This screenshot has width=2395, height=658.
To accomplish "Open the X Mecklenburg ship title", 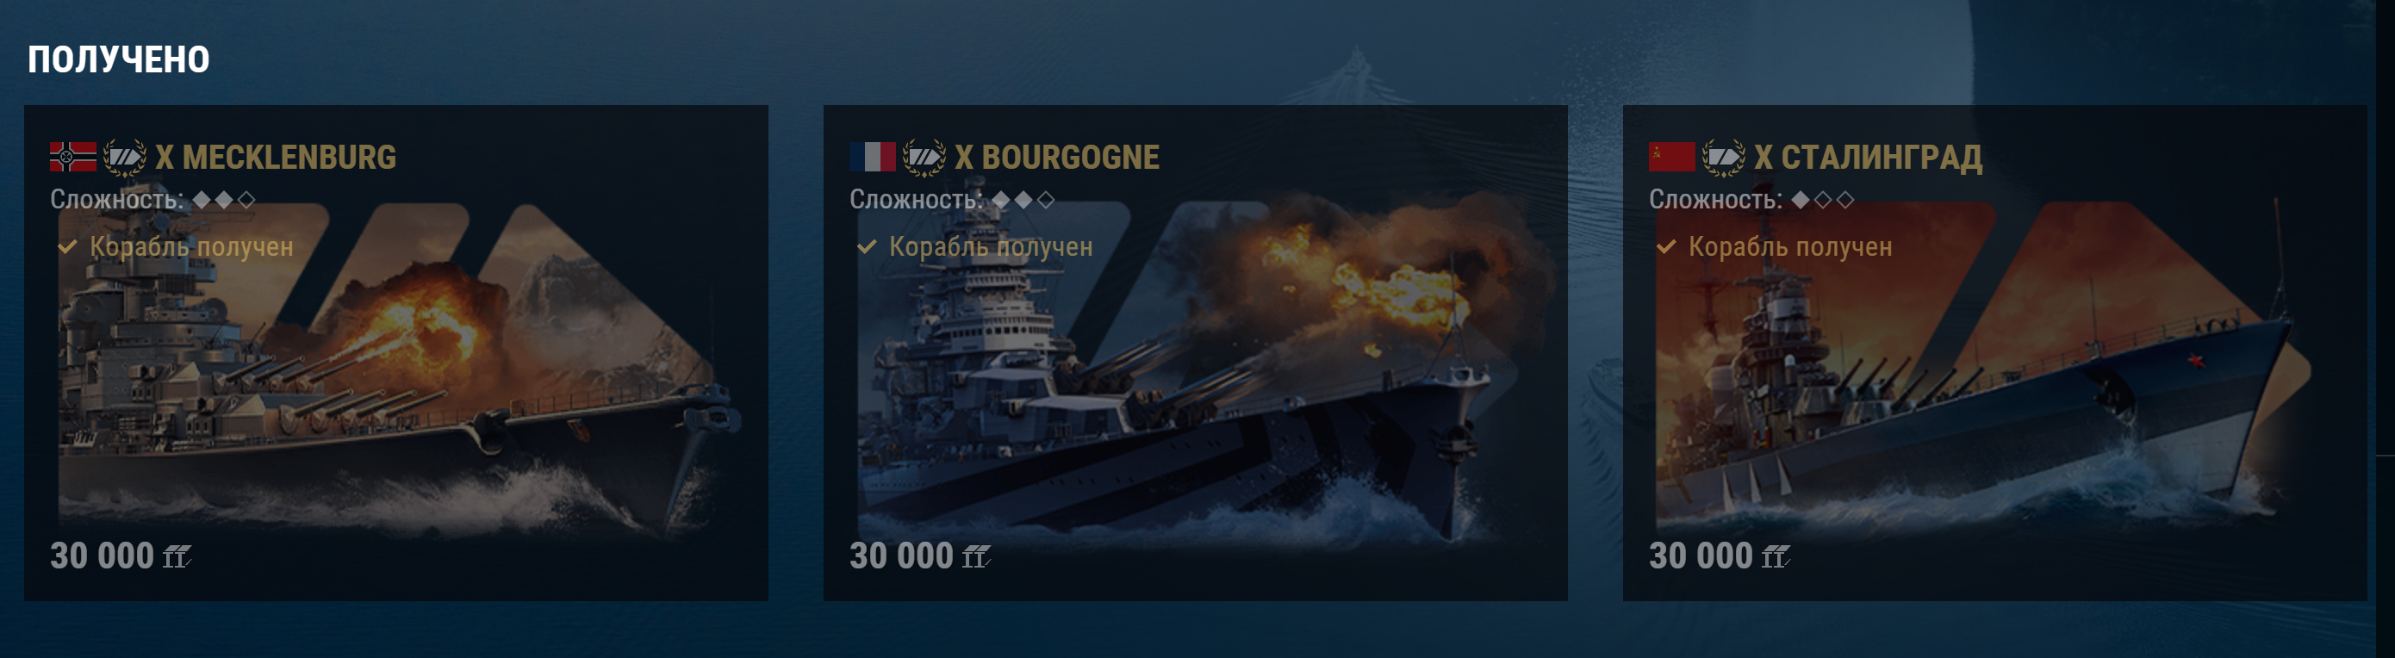I will 277,157.
